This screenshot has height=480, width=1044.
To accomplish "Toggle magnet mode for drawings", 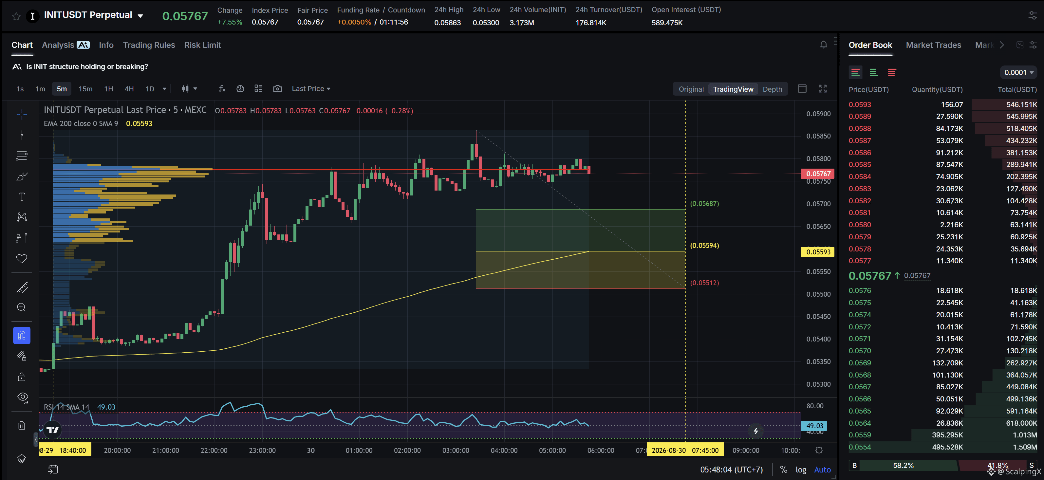I will 22,335.
